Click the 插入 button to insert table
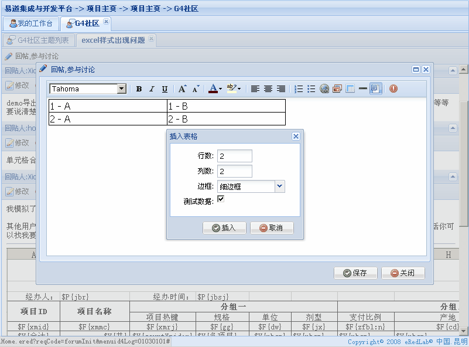The width and height of the screenshot is (469, 347). click(x=224, y=228)
